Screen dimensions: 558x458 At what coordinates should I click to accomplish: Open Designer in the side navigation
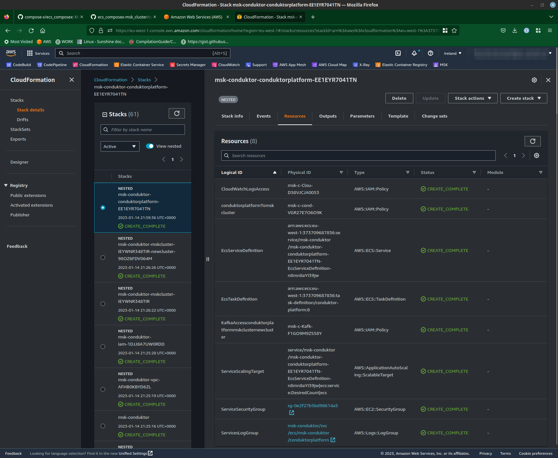[x=19, y=162]
